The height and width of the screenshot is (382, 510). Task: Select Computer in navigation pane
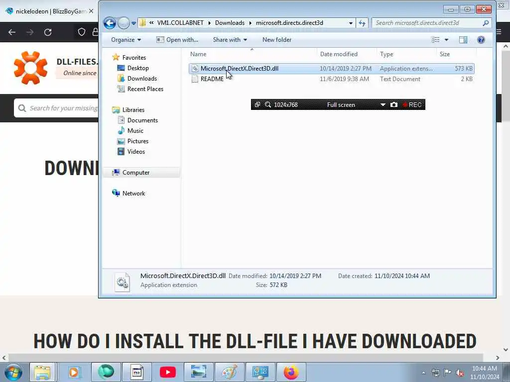[x=135, y=173]
